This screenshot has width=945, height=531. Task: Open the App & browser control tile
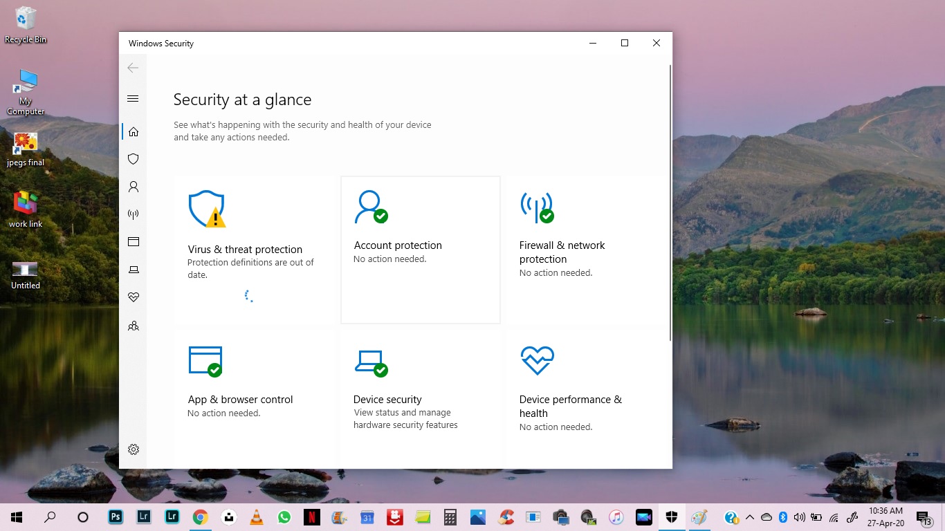click(x=254, y=399)
